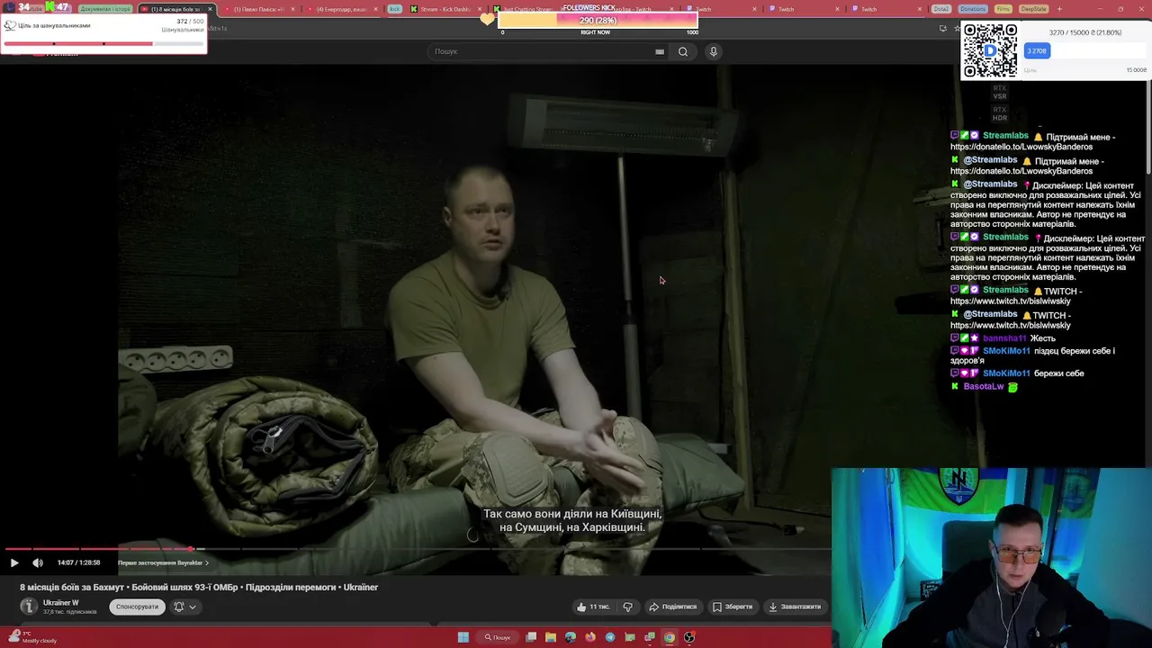This screenshot has width=1152, height=648.
Task: Open the DeepState bookmark
Action: [1033, 9]
